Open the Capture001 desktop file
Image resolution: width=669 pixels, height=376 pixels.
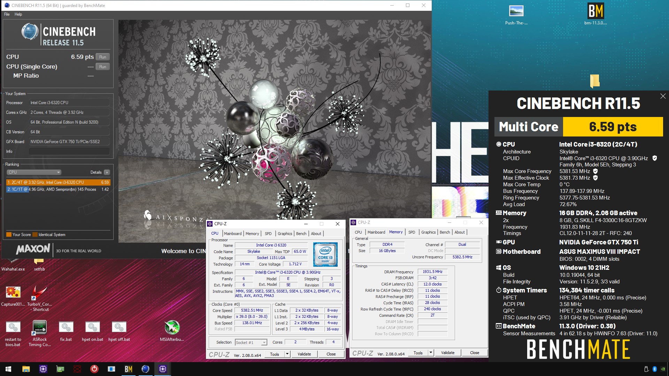tap(13, 295)
